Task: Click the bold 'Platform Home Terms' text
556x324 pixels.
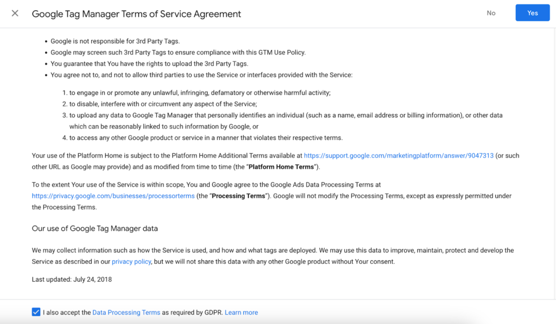Action: (281, 167)
